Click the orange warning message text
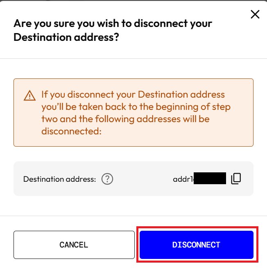Viewport: 267px width, 272px height. point(136,113)
